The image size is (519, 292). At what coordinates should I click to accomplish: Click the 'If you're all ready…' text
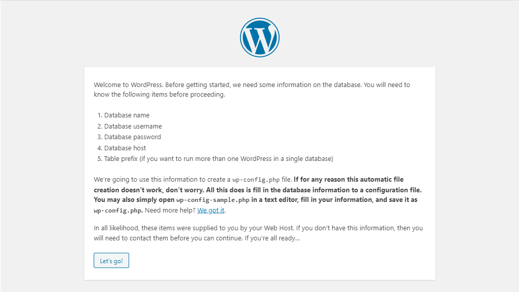(x=272, y=238)
